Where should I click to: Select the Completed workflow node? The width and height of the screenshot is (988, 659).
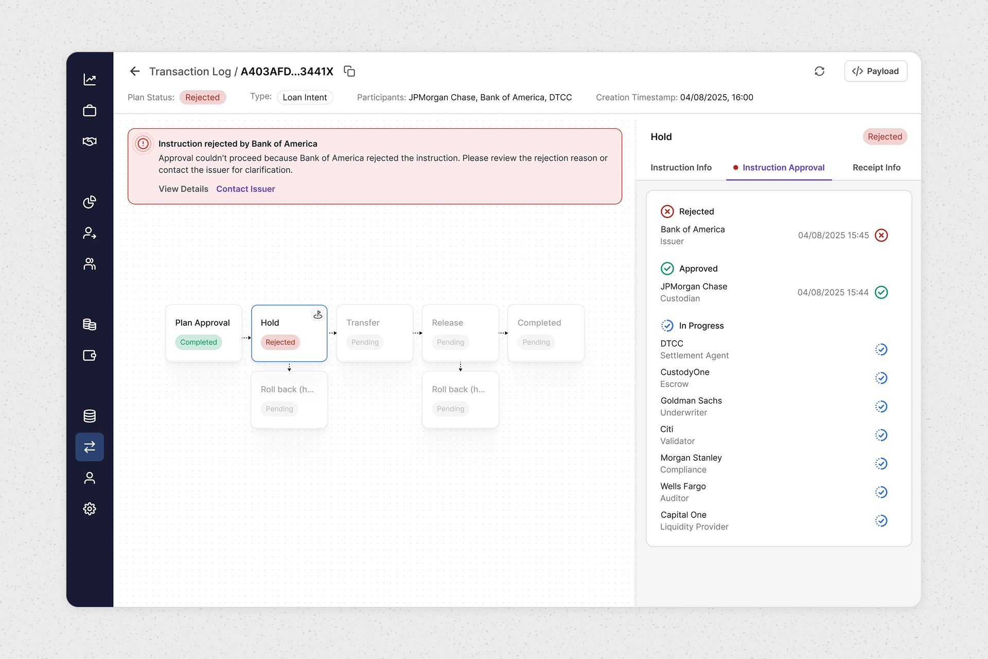coord(546,333)
